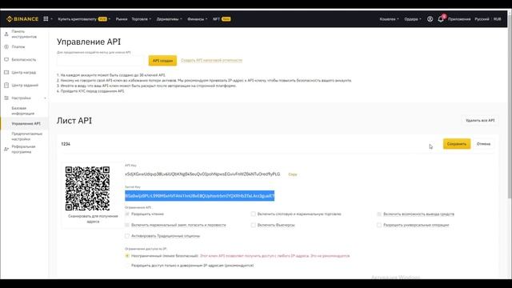Select Restrict to trusted IPs radio button

127,266
